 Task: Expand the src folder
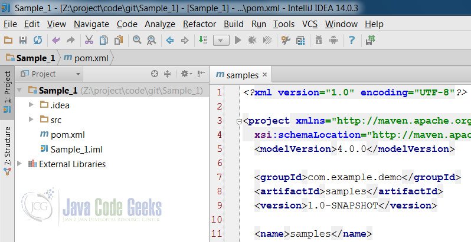tap(31, 119)
